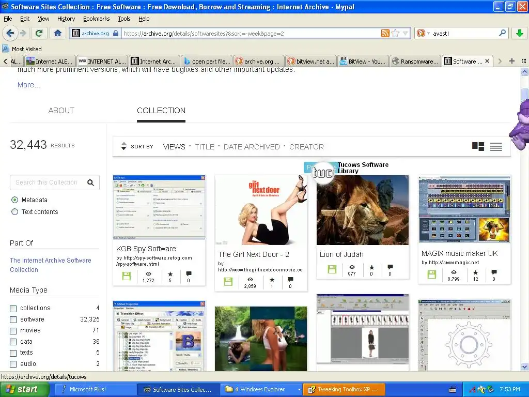Click favorites star on MAGIX music maker card
Screen dimensions: 529x397
(x=475, y=272)
